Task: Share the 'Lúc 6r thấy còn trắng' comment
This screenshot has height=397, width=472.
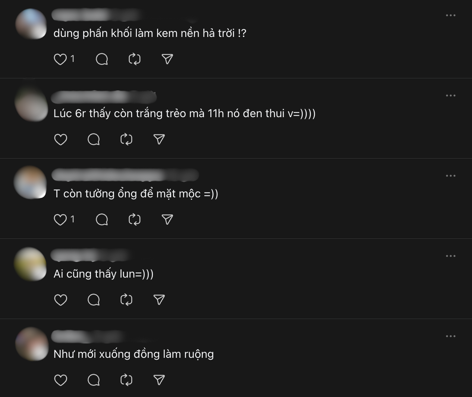Action: [159, 139]
